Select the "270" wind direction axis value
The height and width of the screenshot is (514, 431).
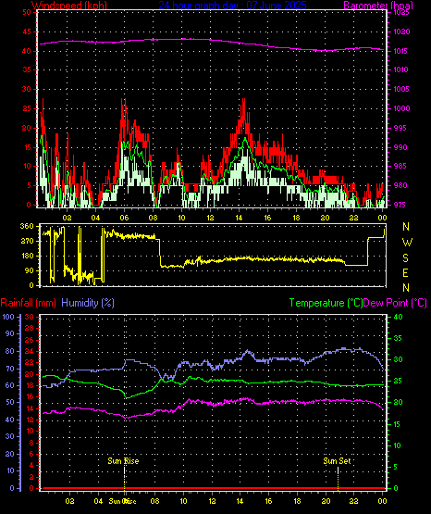click(x=27, y=241)
